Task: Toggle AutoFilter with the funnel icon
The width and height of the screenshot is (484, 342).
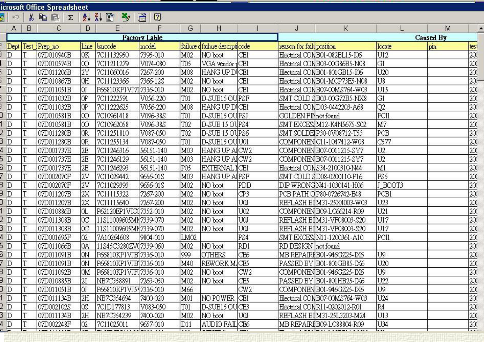Action: point(110,17)
